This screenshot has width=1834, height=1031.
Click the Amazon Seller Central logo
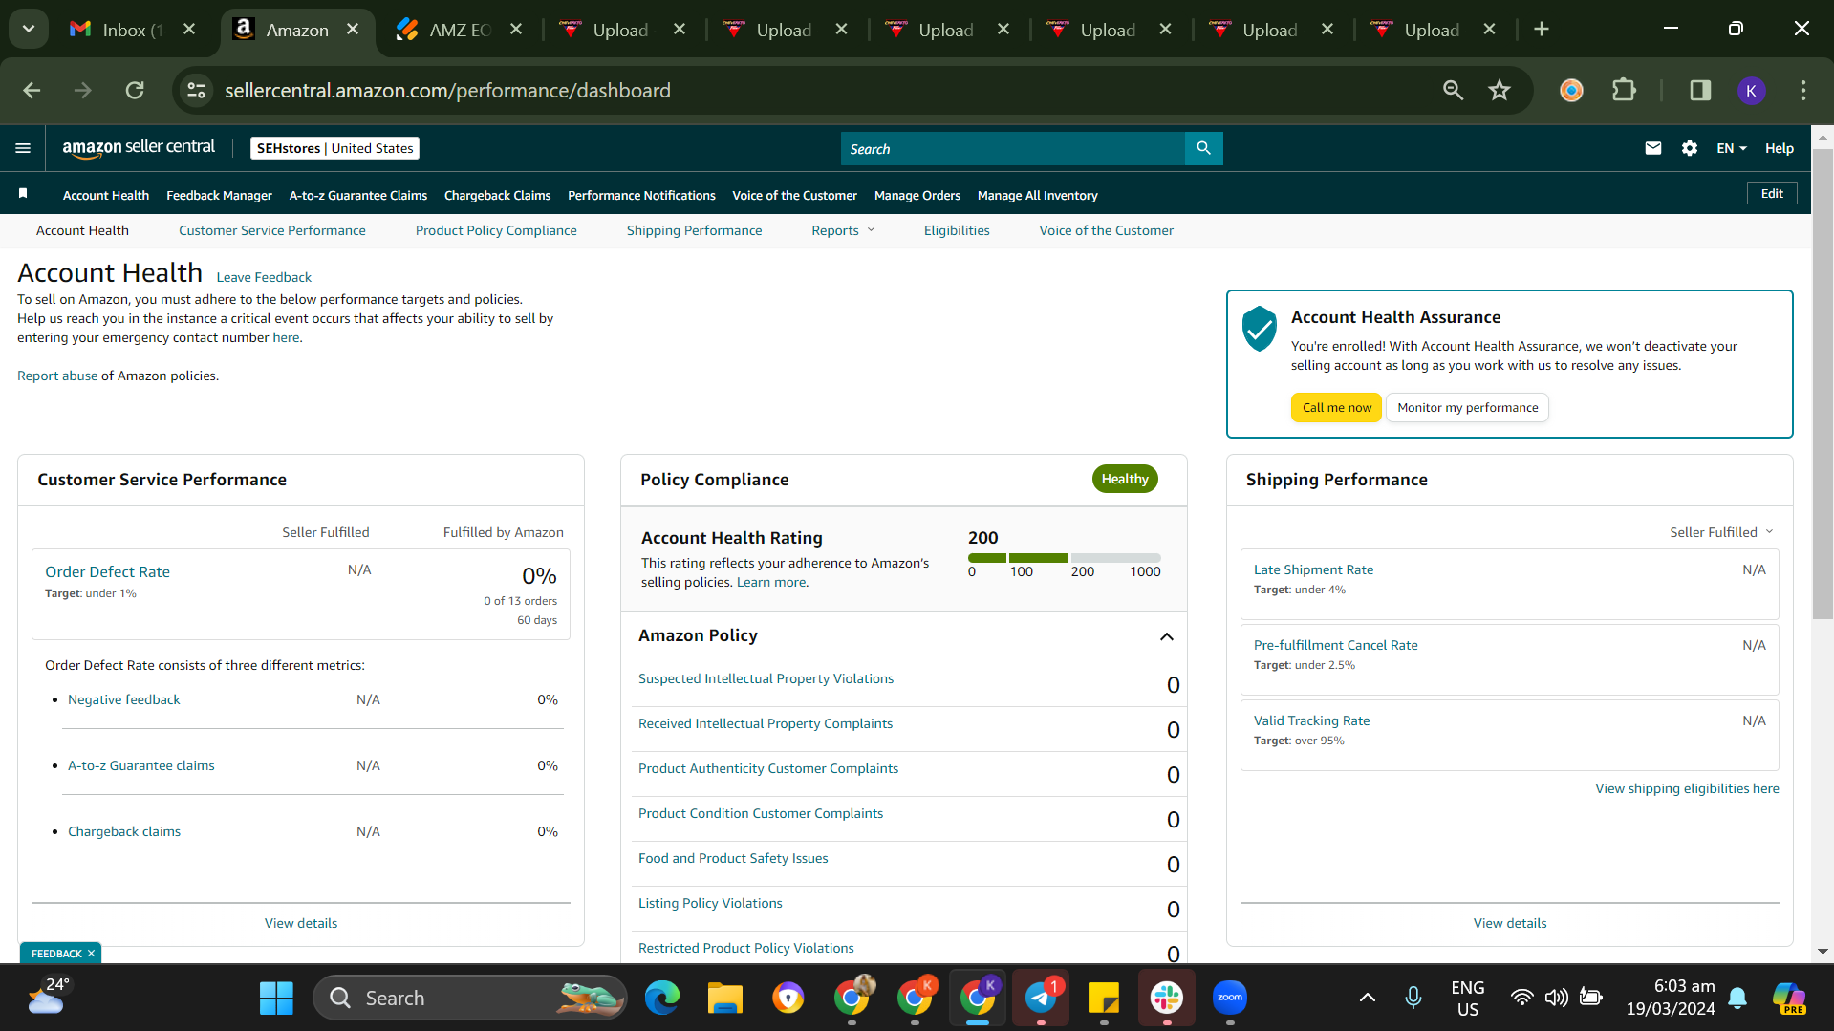coord(139,147)
